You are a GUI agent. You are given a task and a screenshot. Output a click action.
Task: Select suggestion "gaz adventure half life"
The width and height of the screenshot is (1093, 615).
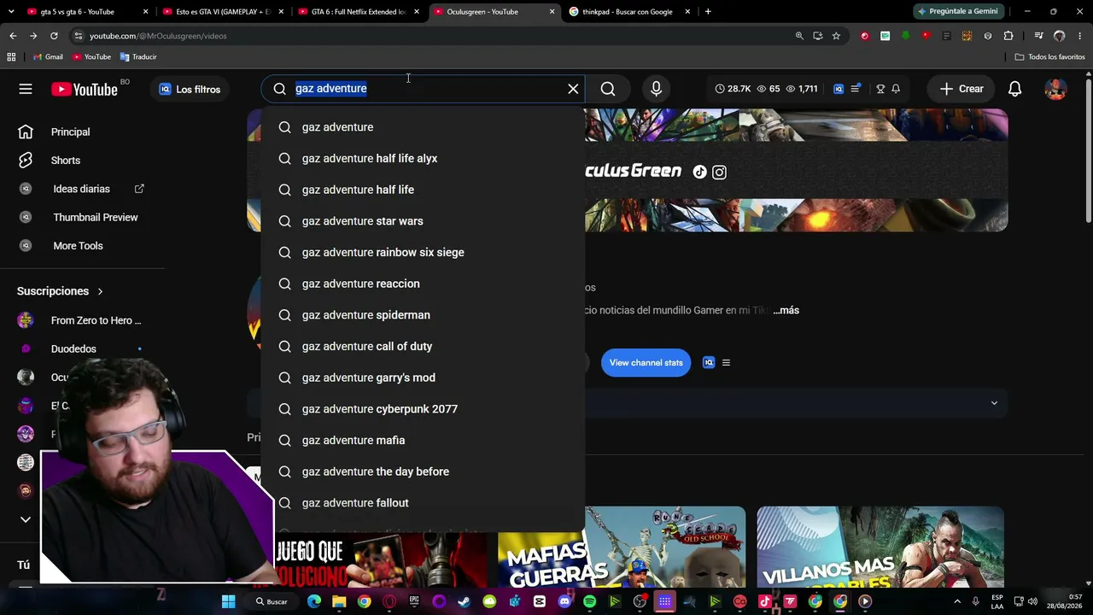424,190
